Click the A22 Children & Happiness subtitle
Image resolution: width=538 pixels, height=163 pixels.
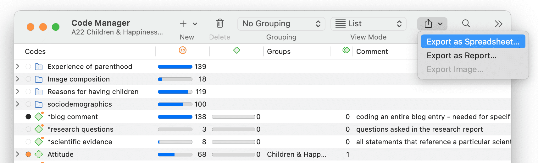[x=117, y=32]
